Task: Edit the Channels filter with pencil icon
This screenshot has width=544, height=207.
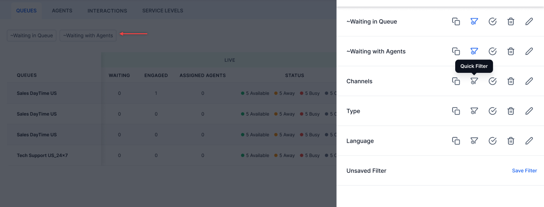Action: 529,81
